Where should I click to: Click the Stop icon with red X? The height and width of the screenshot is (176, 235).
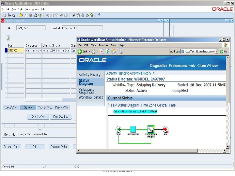[102, 51]
